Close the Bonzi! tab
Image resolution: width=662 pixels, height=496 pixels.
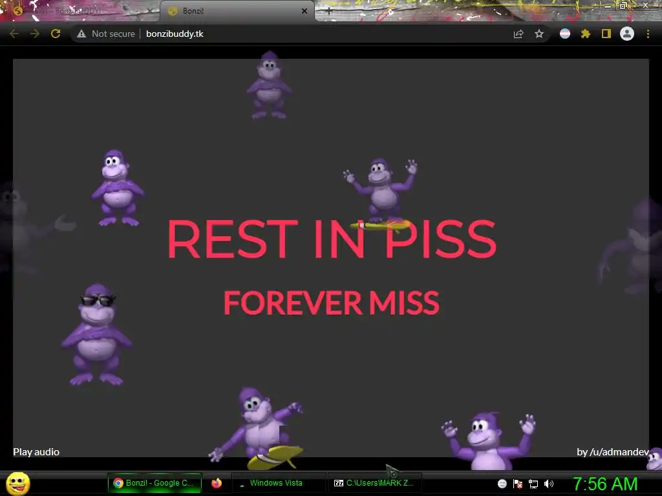tap(304, 11)
